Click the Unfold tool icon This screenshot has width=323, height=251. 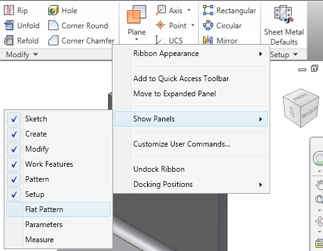tap(9, 25)
